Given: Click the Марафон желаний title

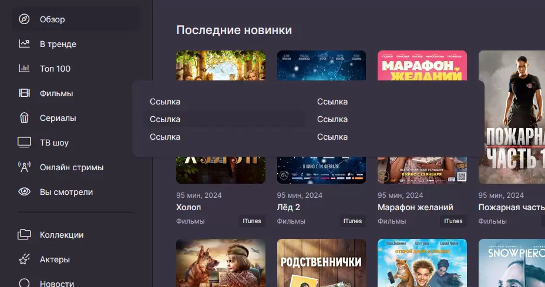Looking at the screenshot, I should point(415,207).
